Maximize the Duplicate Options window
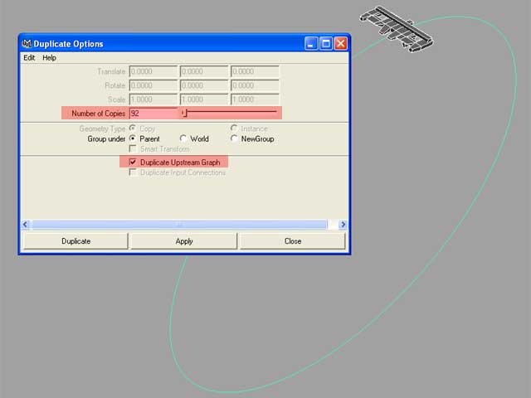 click(325, 43)
